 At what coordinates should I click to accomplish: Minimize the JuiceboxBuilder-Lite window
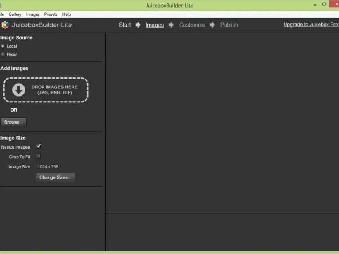(x=315, y=4)
